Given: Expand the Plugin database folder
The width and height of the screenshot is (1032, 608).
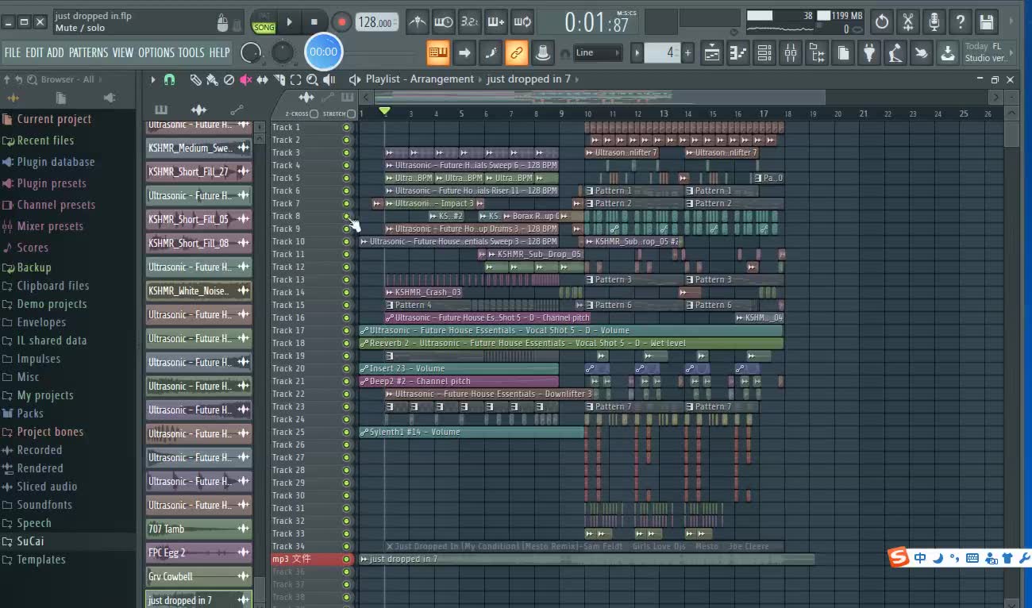Looking at the screenshot, I should [56, 162].
